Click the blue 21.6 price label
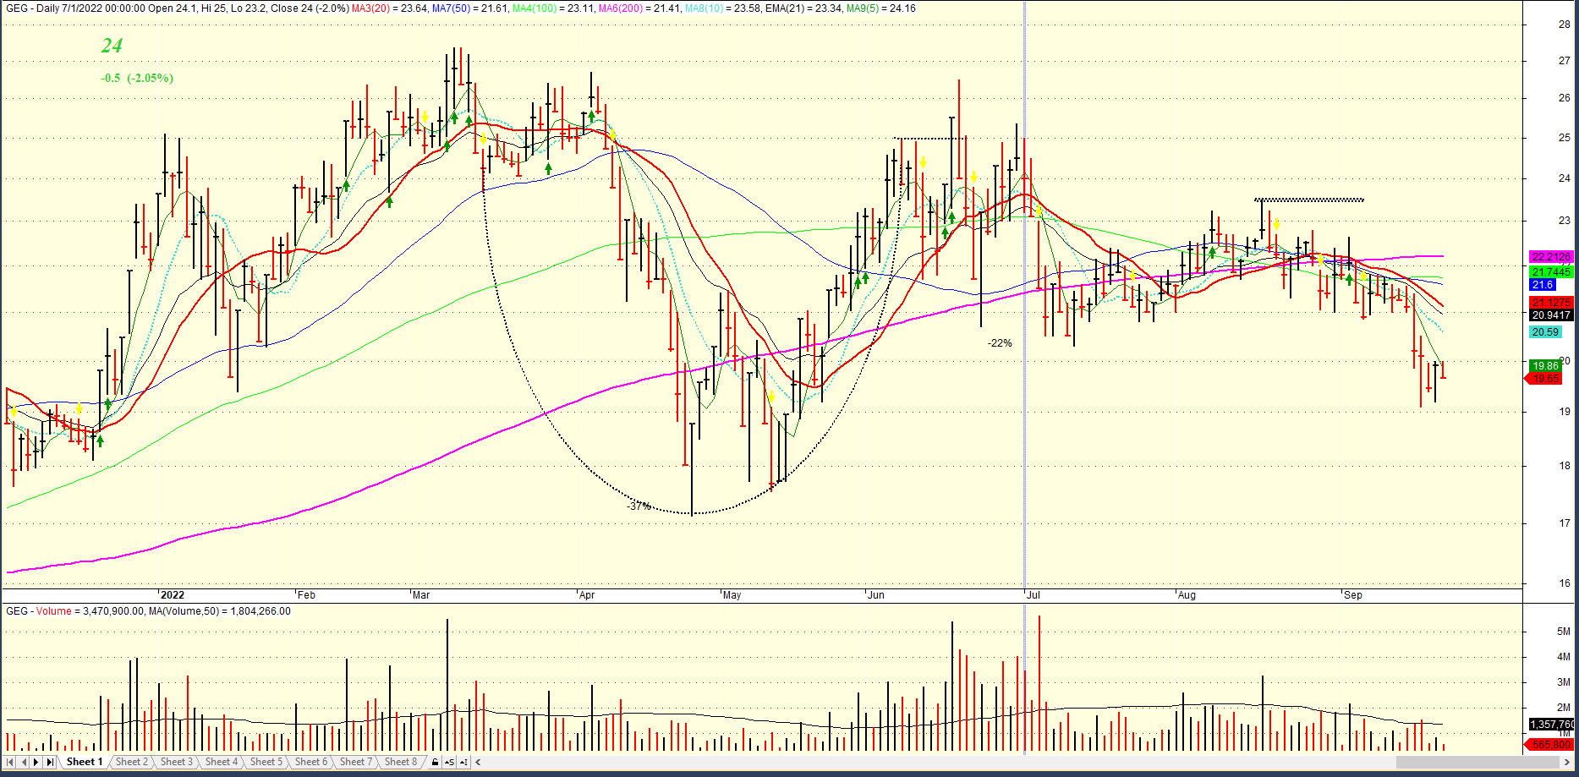 click(x=1542, y=285)
